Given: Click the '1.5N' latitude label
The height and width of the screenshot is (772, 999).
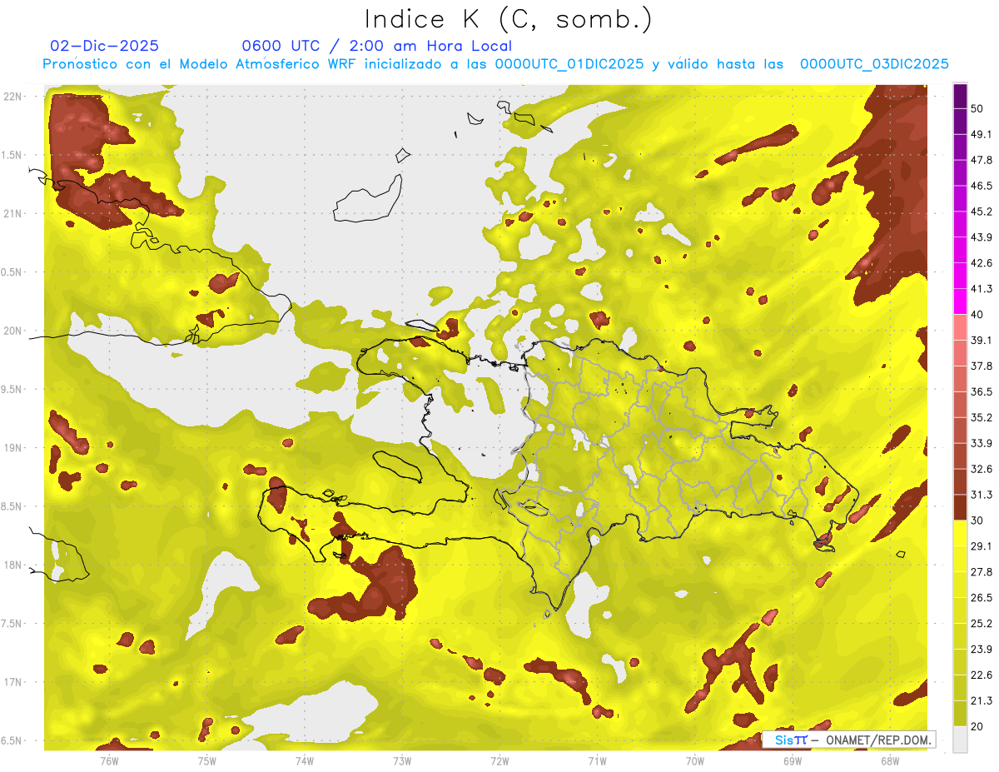Looking at the screenshot, I should [12, 155].
